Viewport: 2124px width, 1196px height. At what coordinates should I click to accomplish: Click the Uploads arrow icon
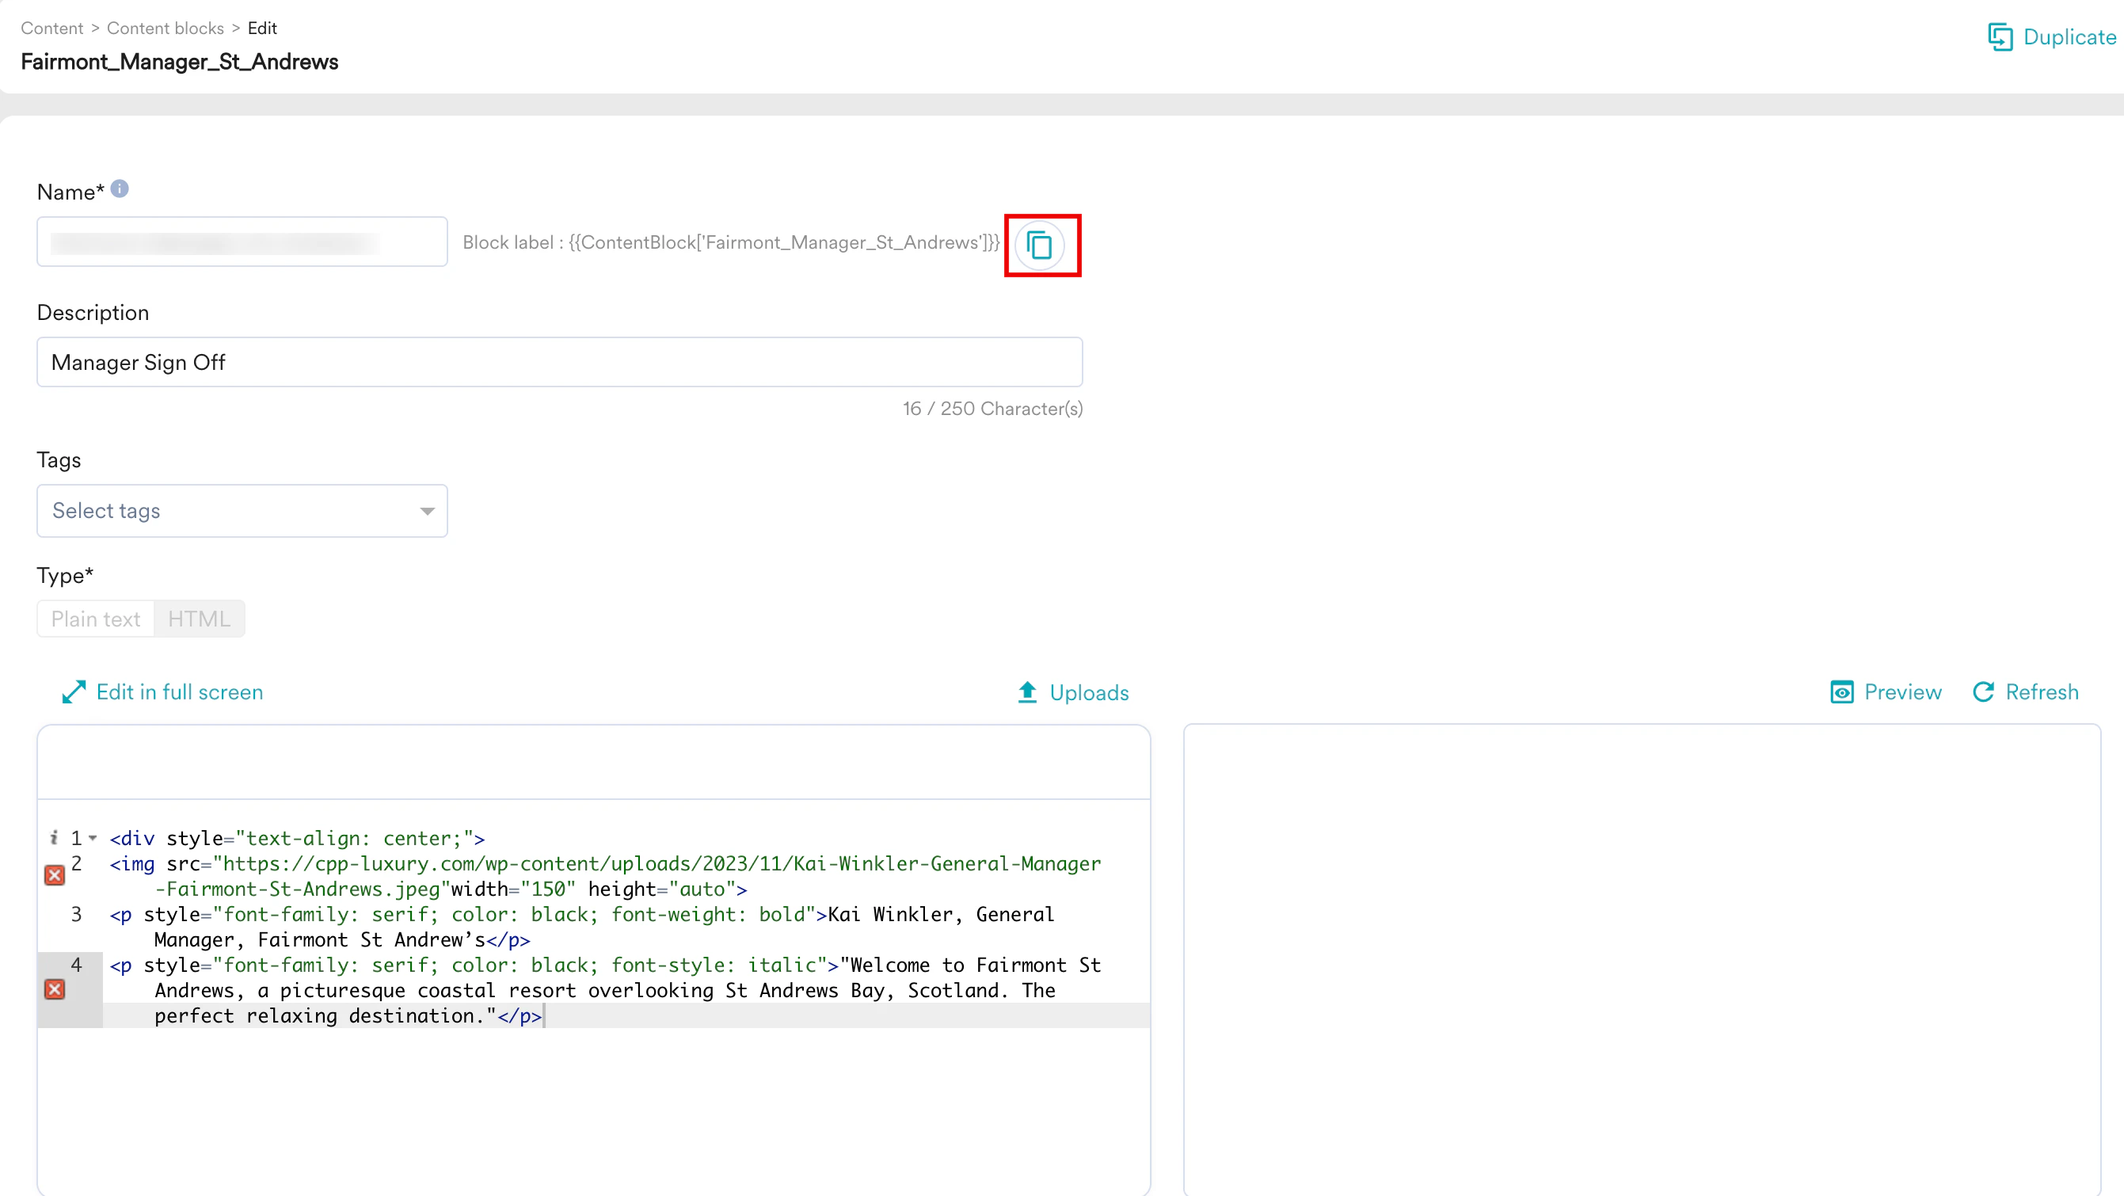[1026, 692]
